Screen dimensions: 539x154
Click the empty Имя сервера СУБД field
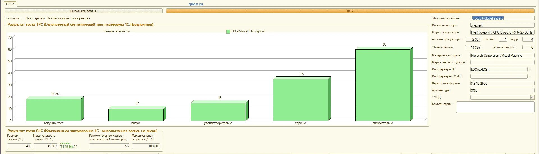[x=499, y=76]
